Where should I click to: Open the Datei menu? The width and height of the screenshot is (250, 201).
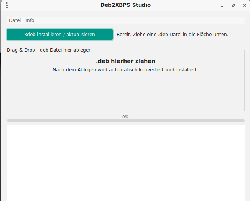[15, 20]
